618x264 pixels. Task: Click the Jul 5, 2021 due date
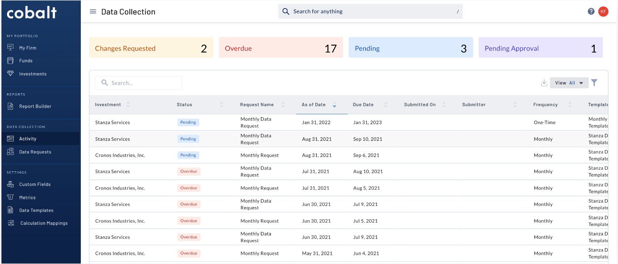365,221
